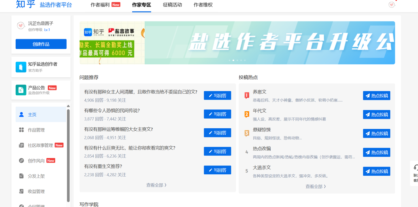Open the 大逃杀文 hot topic title
The height and width of the screenshot is (207, 418).
click(x=262, y=167)
